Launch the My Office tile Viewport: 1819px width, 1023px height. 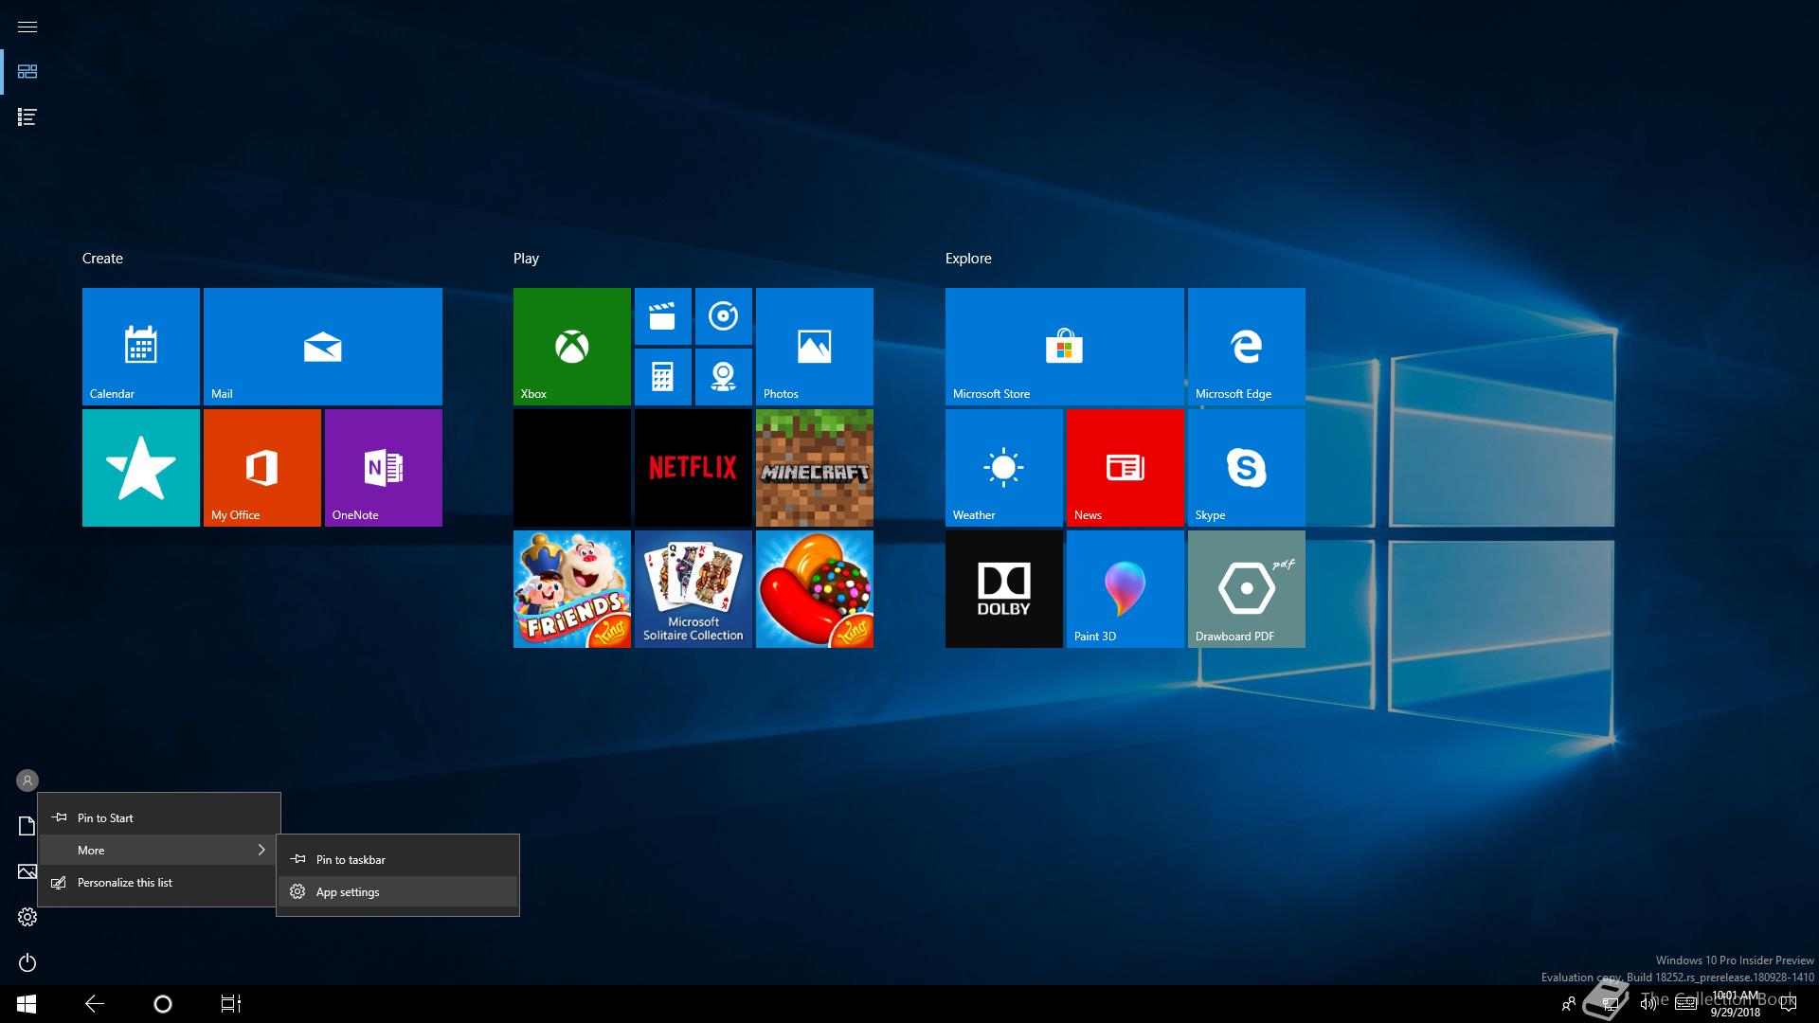tap(262, 468)
